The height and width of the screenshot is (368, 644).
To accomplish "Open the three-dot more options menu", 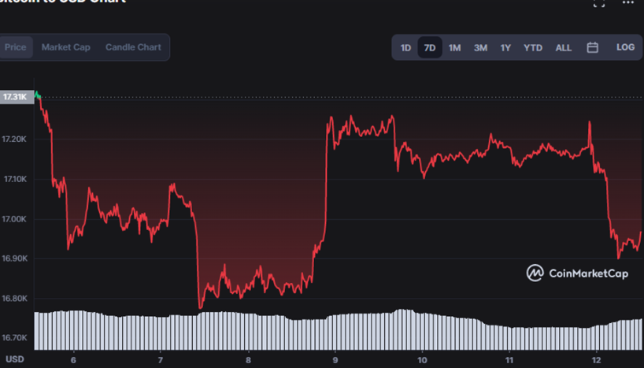I will pyautogui.click(x=627, y=3).
